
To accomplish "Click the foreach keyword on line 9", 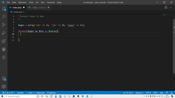I will click(22, 31).
